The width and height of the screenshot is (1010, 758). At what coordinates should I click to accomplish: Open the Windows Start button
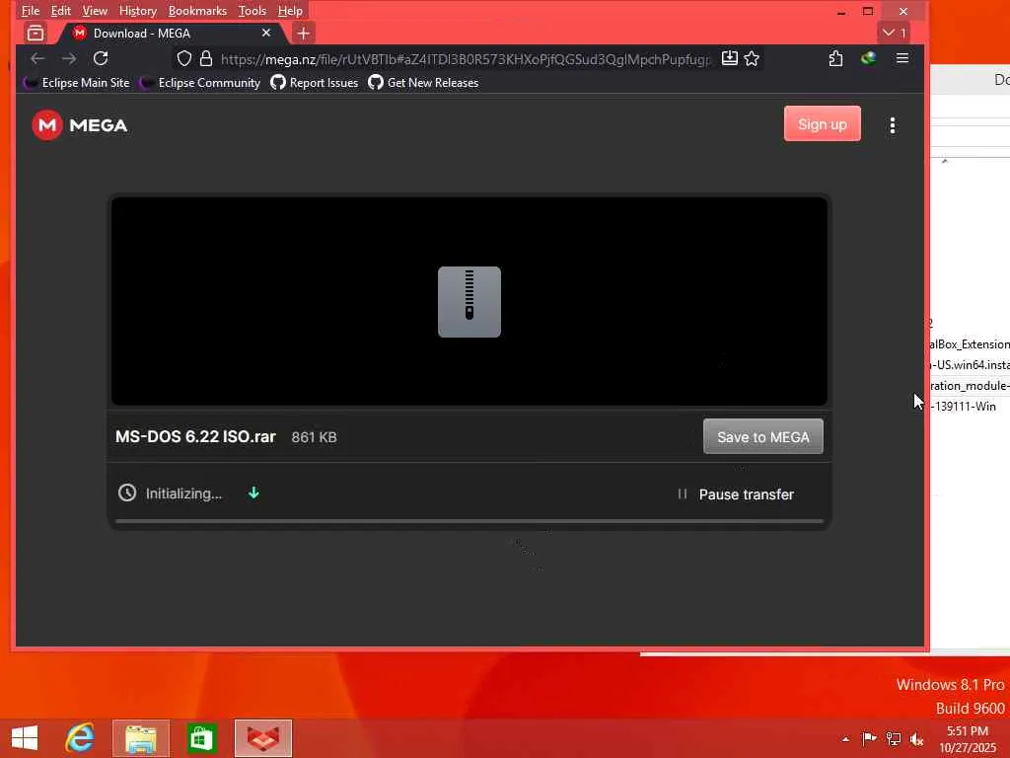coord(25,738)
